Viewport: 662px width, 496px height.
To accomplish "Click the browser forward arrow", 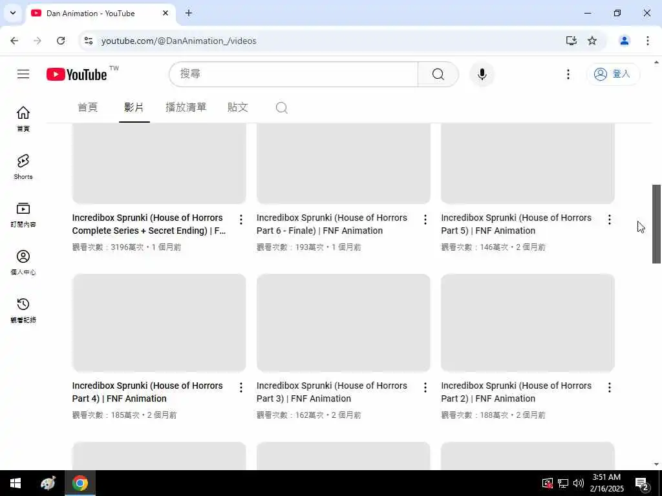I will tap(37, 41).
